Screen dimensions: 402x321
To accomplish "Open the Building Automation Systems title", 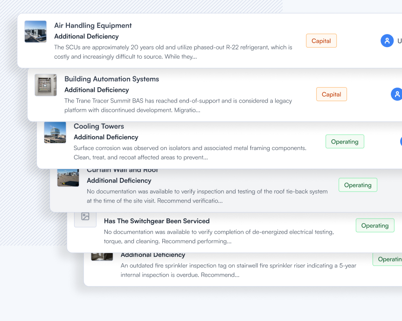I will tap(111, 79).
